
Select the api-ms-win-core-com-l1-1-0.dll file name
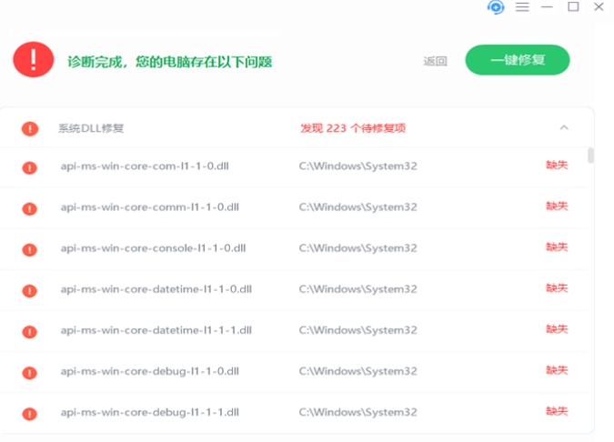coord(145,166)
